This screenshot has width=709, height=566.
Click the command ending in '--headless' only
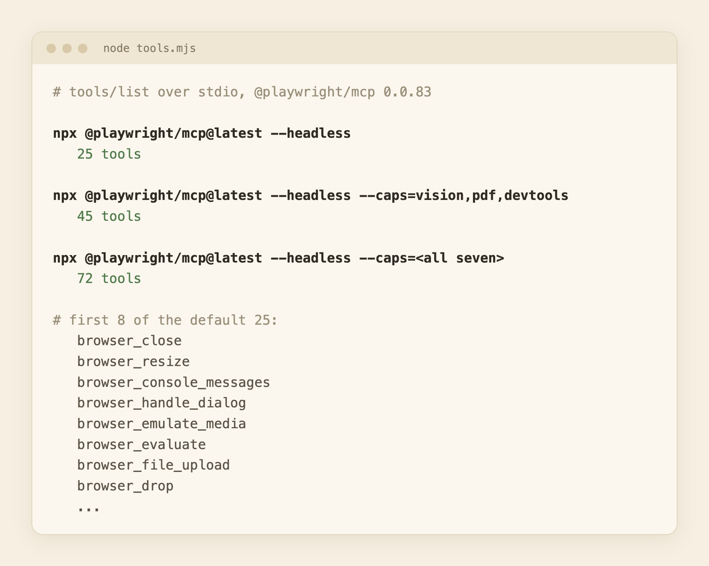click(x=202, y=133)
